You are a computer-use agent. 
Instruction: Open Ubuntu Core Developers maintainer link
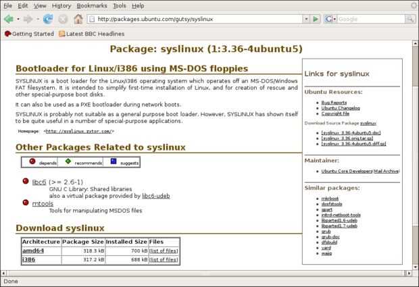pyautogui.click(x=347, y=171)
